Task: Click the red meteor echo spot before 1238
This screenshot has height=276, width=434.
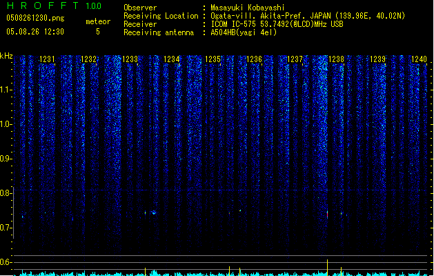Action: [x=328, y=215]
